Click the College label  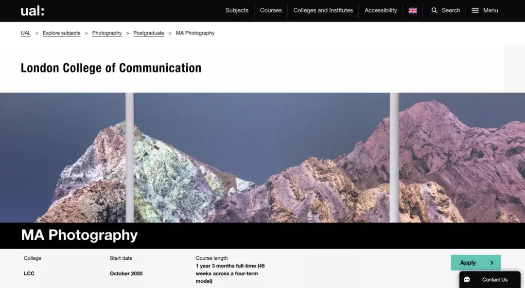[x=33, y=258]
